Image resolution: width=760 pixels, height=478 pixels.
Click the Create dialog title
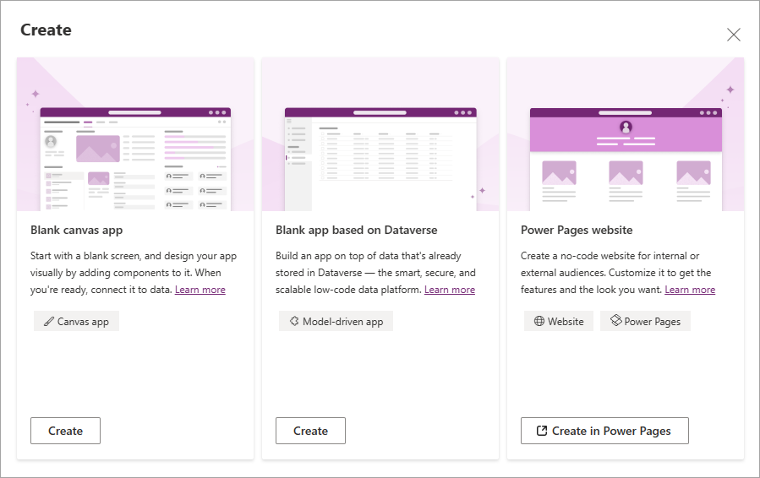click(46, 30)
